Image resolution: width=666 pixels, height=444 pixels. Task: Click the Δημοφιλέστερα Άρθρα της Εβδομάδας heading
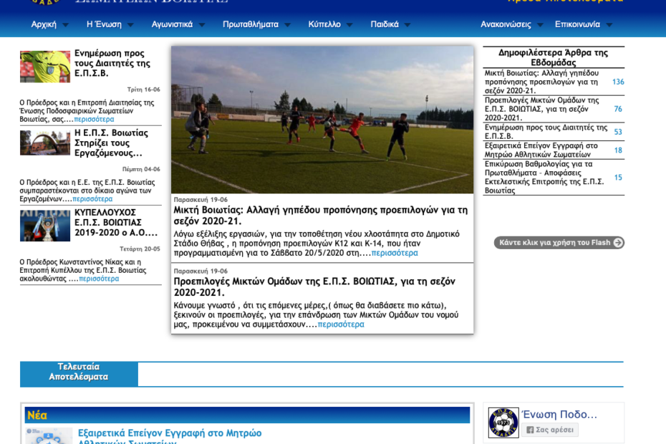pyautogui.click(x=553, y=57)
